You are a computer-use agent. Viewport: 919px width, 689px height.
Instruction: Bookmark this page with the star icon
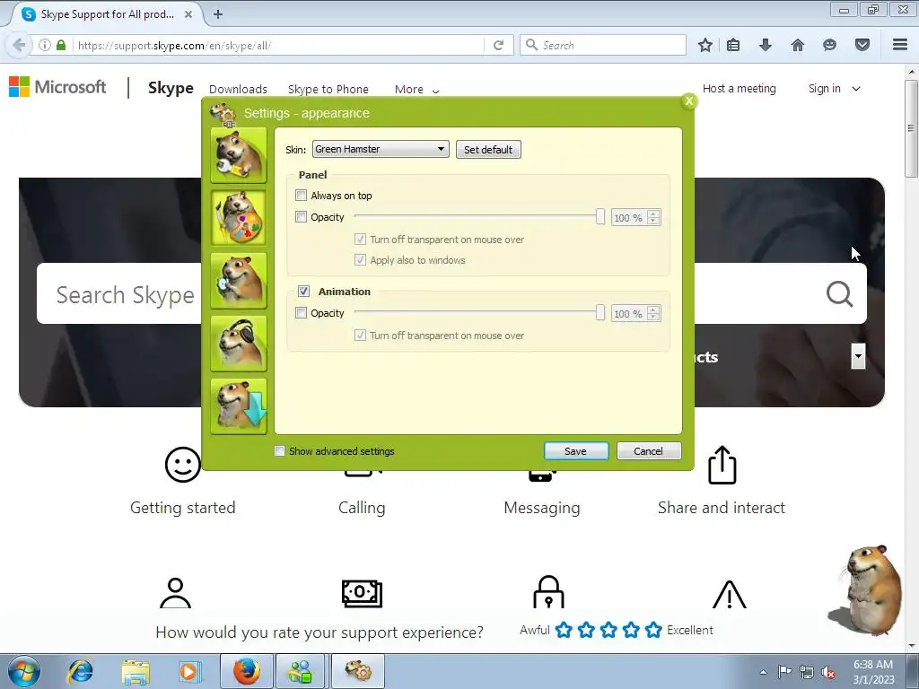tap(705, 45)
